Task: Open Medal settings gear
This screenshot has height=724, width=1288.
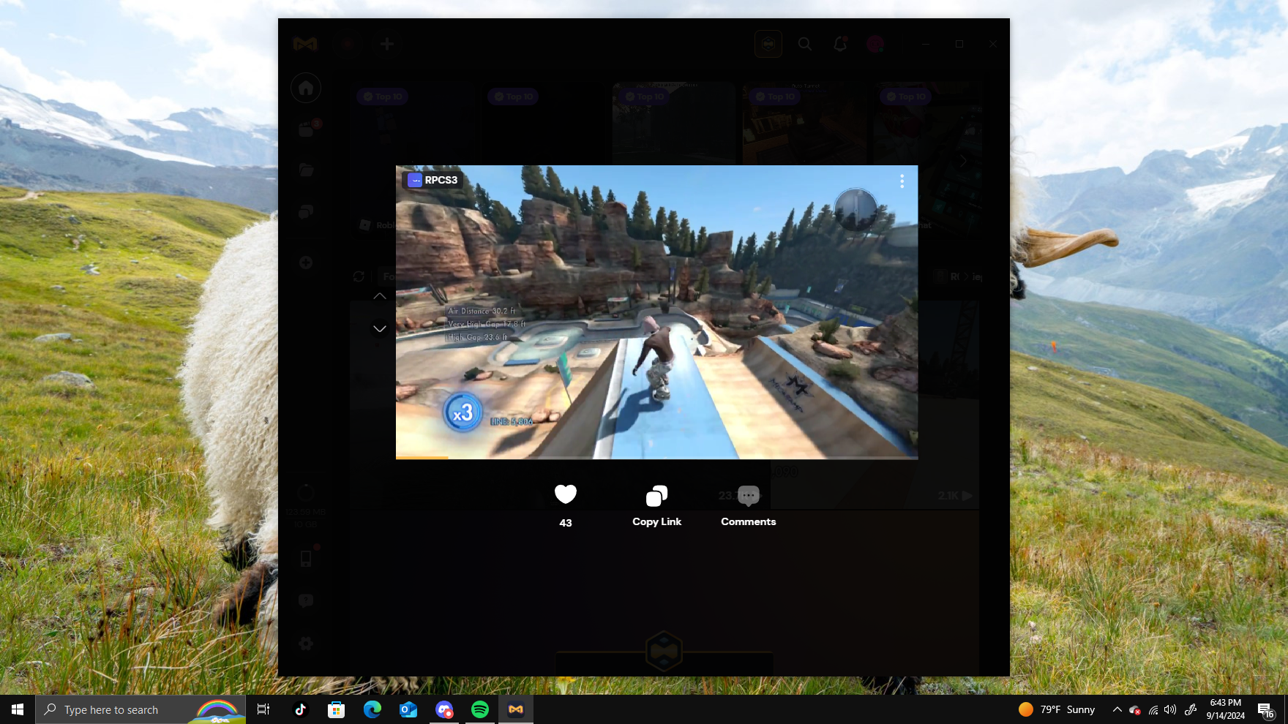Action: click(306, 644)
